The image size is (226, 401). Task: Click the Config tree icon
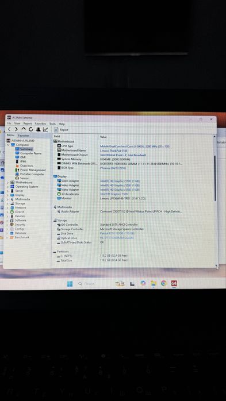(12, 229)
